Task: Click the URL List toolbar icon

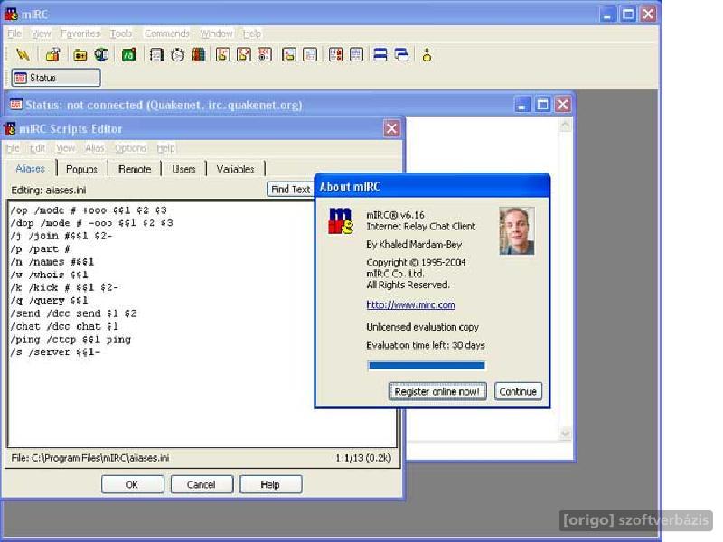Action: [356, 55]
